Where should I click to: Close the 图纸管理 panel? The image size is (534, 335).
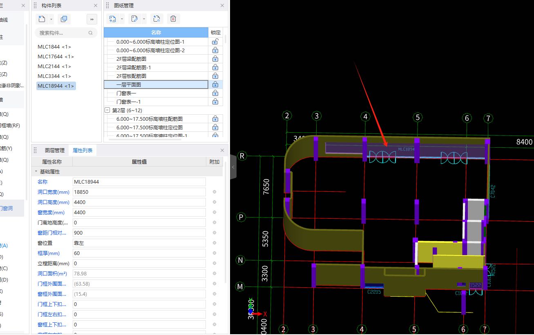tap(222, 5)
